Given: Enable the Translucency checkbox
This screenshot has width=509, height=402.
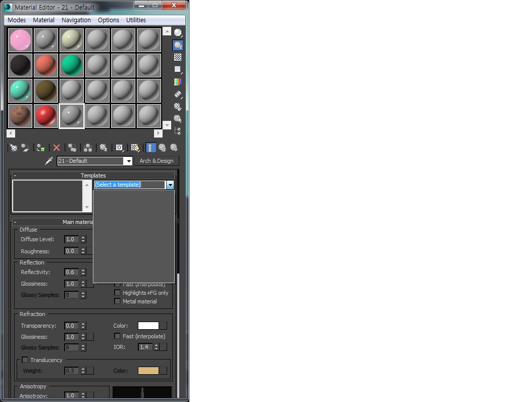Looking at the screenshot, I should pyautogui.click(x=25, y=360).
